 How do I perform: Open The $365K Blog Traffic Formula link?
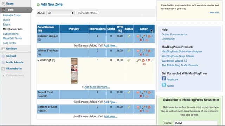tap(180, 65)
